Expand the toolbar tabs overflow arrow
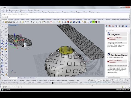 pyautogui.click(x=128, y=20)
